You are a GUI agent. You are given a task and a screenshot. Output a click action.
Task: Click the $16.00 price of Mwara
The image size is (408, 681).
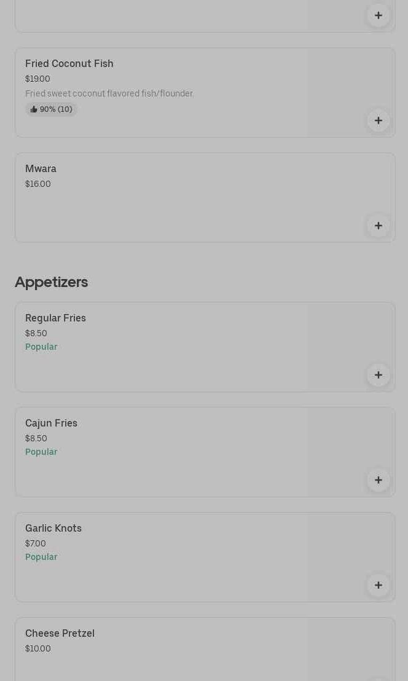tap(38, 184)
